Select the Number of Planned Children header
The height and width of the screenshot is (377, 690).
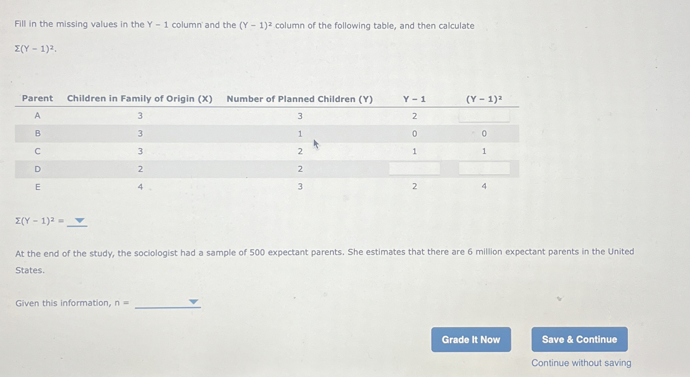coord(300,99)
